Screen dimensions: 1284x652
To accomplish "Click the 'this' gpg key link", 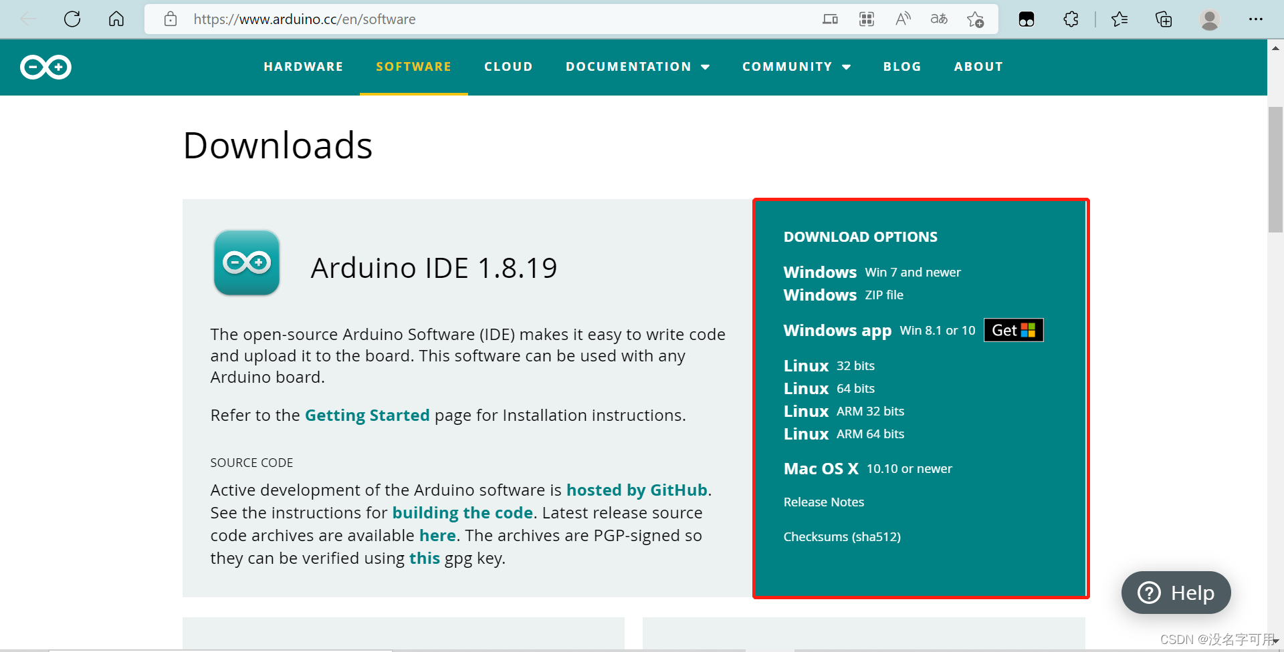I will (x=425, y=558).
